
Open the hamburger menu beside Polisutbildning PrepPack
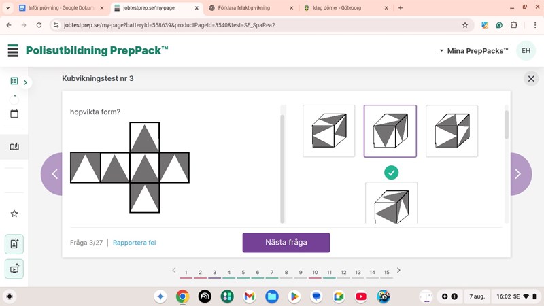[x=13, y=51]
